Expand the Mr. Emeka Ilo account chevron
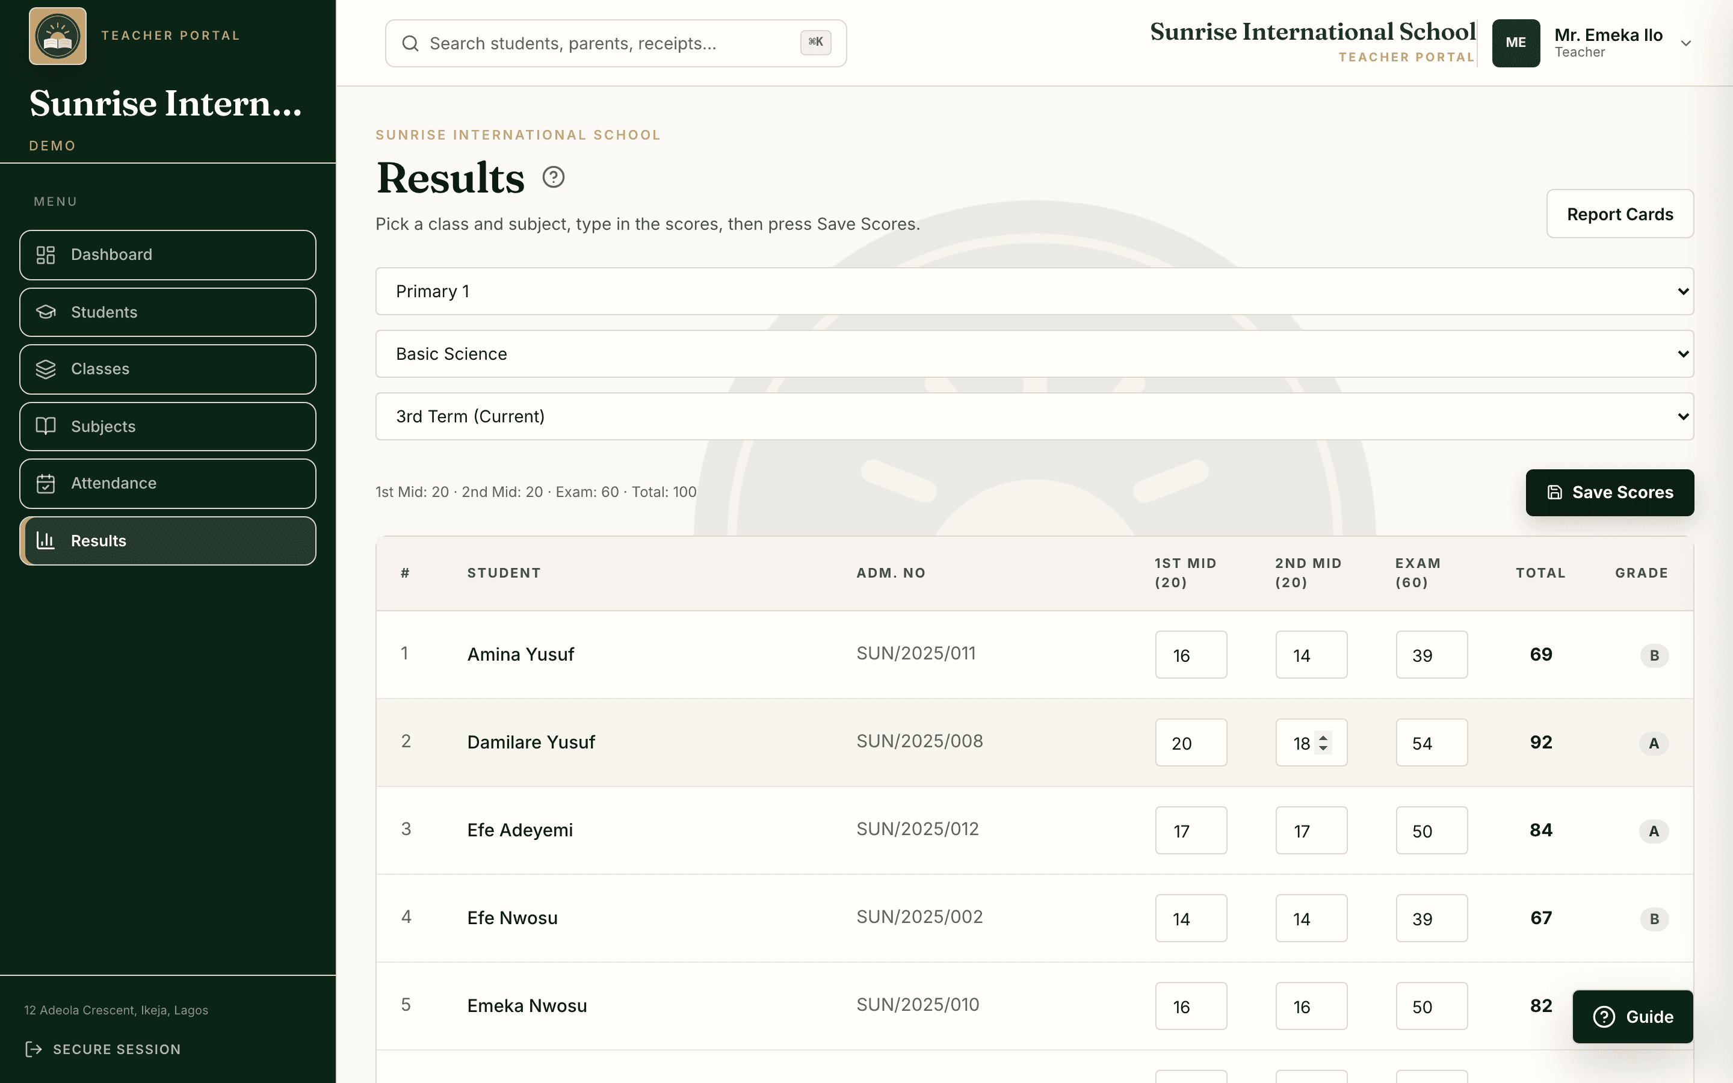1733x1083 pixels. 1685,43
